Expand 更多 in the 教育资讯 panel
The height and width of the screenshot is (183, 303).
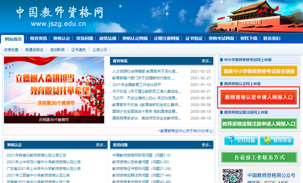coord(206,61)
